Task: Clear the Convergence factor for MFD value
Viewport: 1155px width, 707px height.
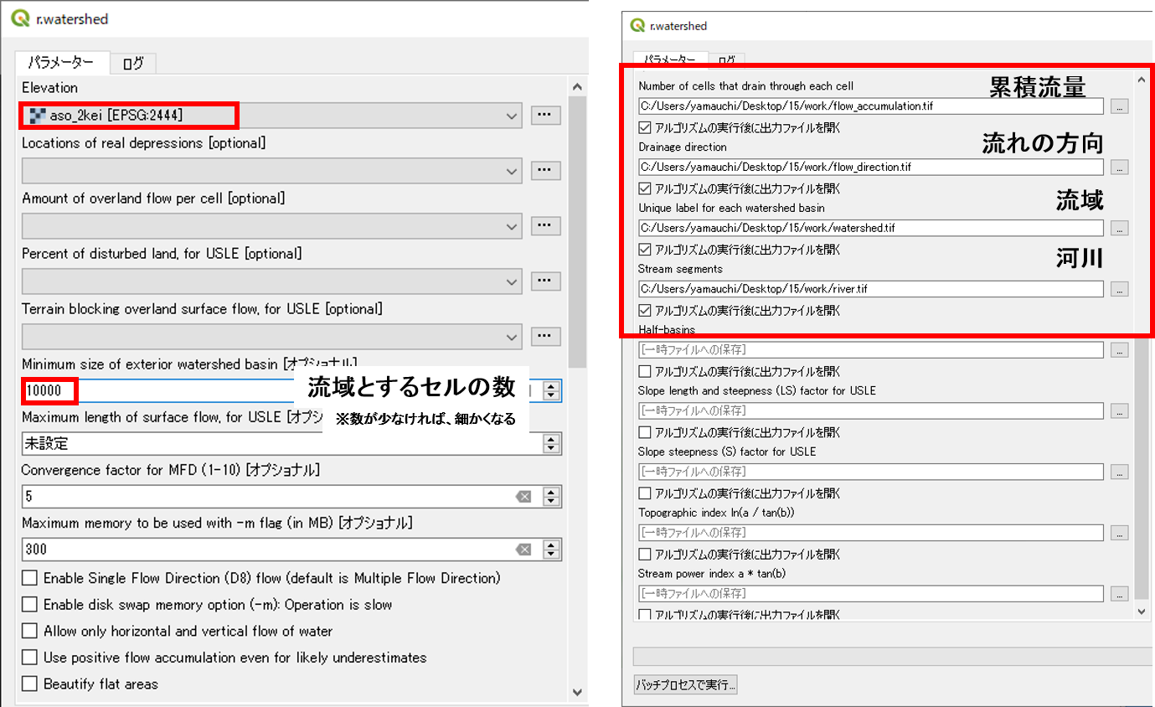Action: click(523, 497)
